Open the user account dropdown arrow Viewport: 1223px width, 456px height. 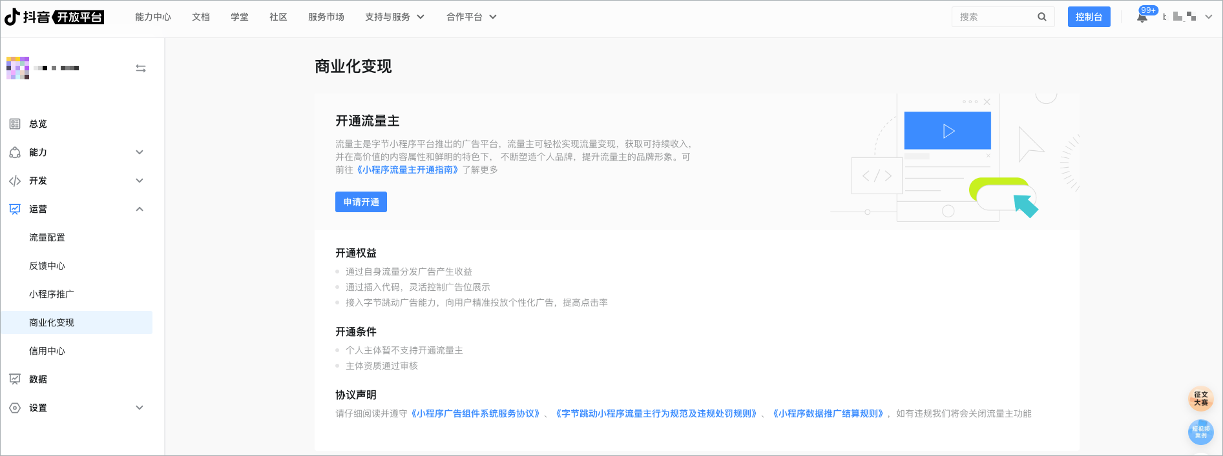point(1209,17)
